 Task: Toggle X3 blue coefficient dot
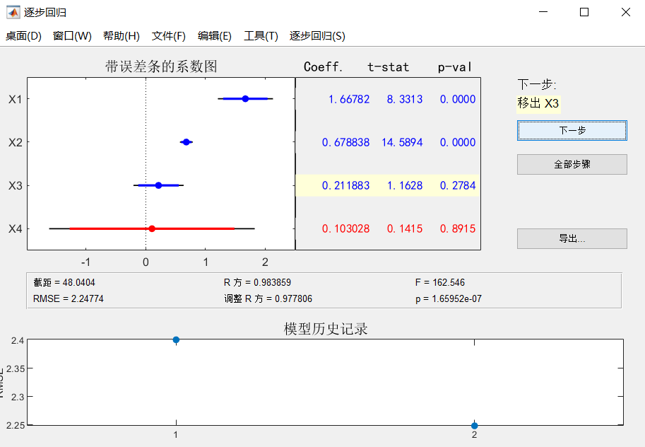[x=158, y=185]
